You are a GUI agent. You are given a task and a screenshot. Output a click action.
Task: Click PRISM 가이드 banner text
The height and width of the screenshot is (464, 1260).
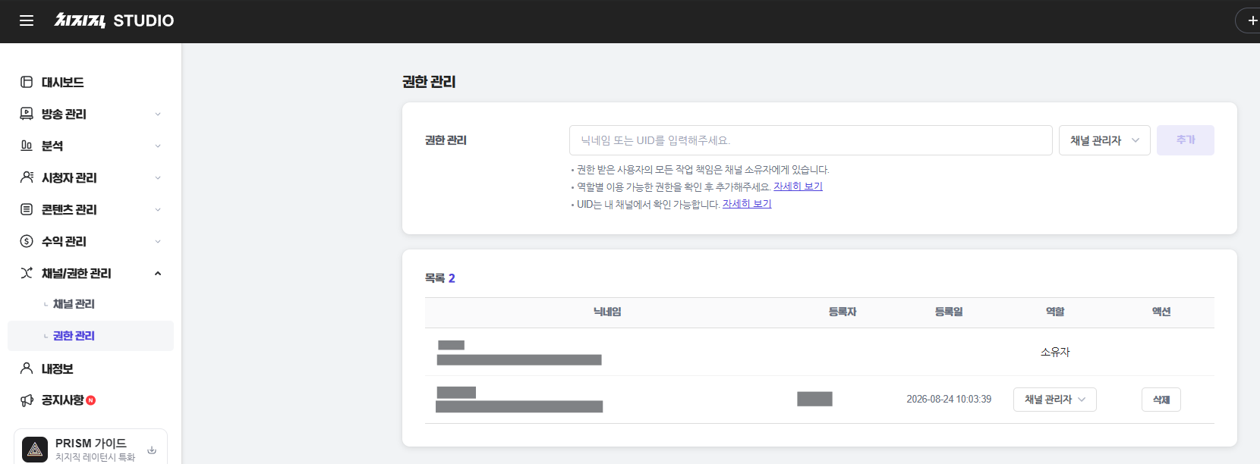tap(91, 443)
